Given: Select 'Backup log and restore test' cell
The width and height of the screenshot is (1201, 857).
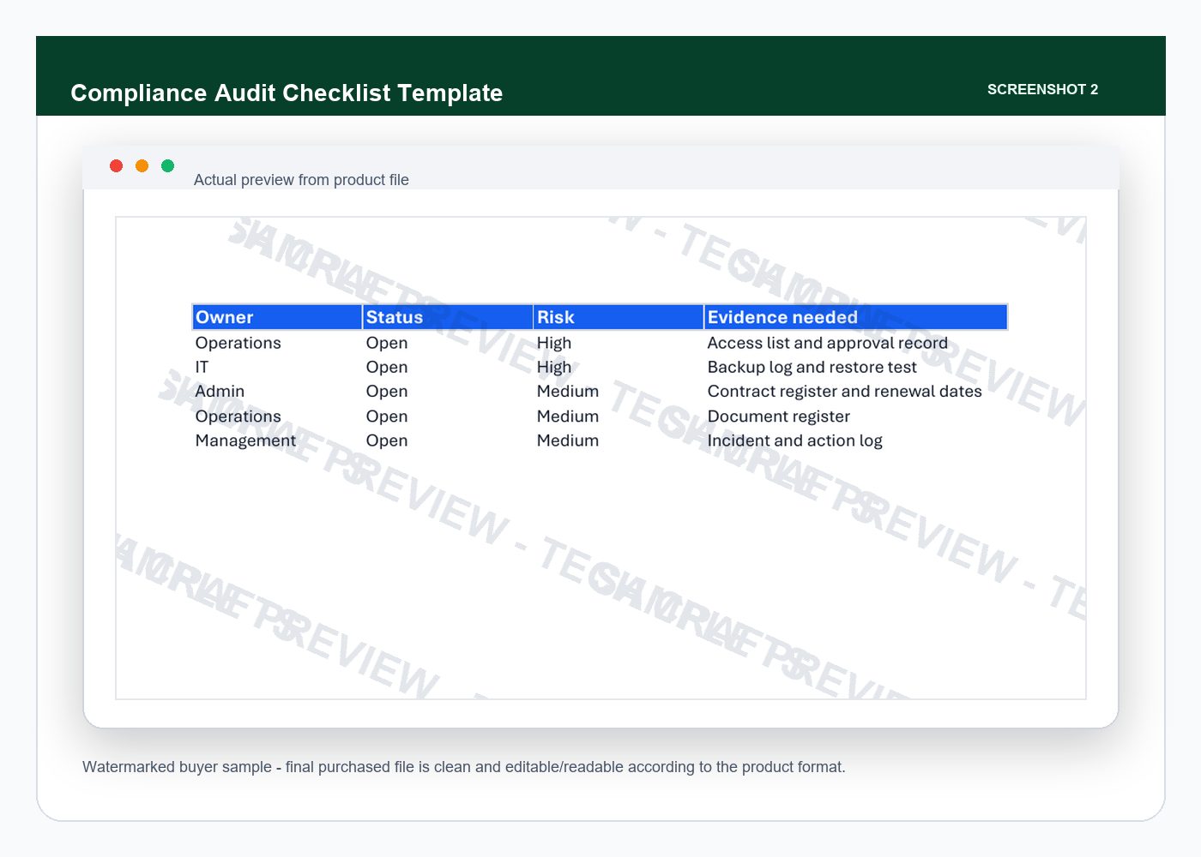Looking at the screenshot, I should pyautogui.click(x=812, y=367).
